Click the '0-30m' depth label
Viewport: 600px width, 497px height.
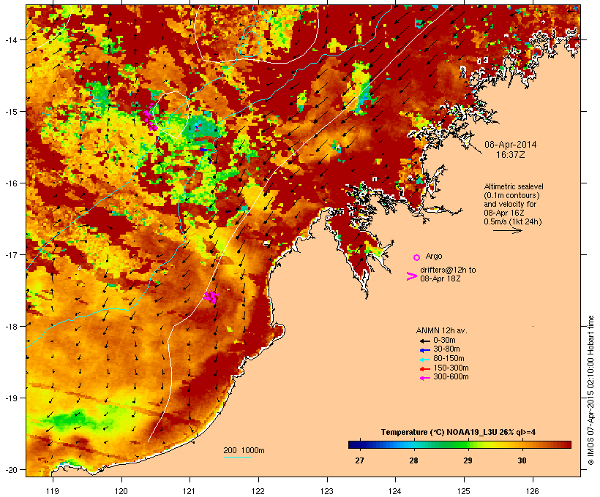point(444,341)
